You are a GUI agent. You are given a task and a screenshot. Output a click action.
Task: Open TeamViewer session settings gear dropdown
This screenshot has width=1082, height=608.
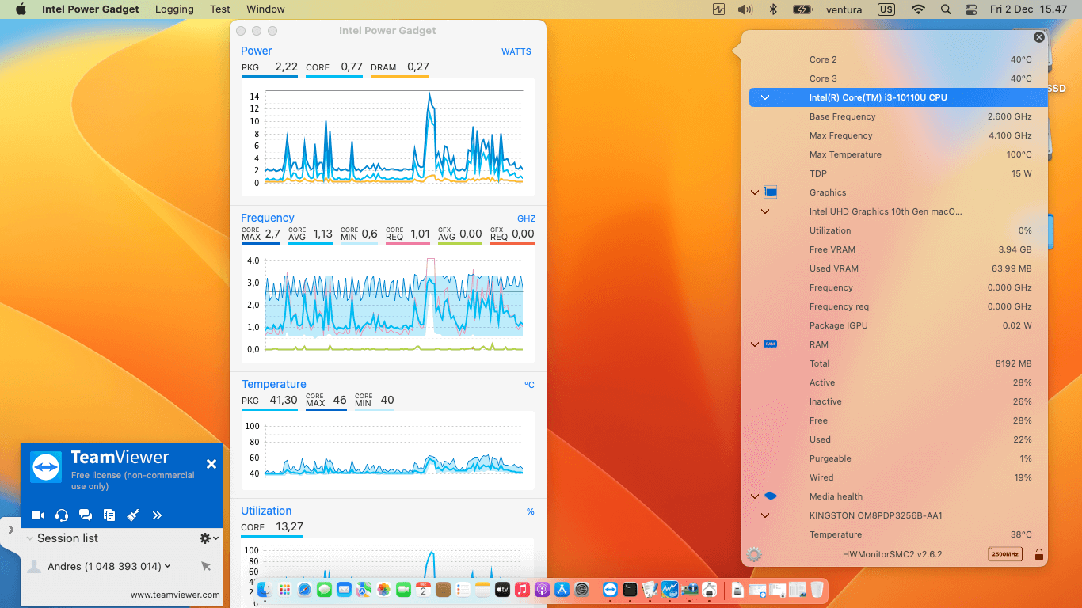(208, 538)
